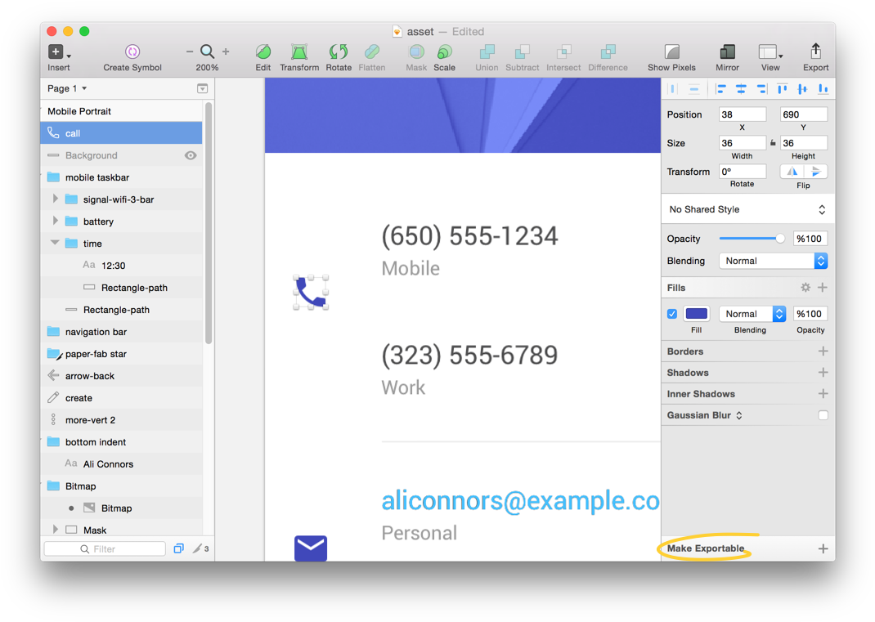Click the Flatten tool icon
Viewport: 875px width, 622px height.
pos(372,51)
